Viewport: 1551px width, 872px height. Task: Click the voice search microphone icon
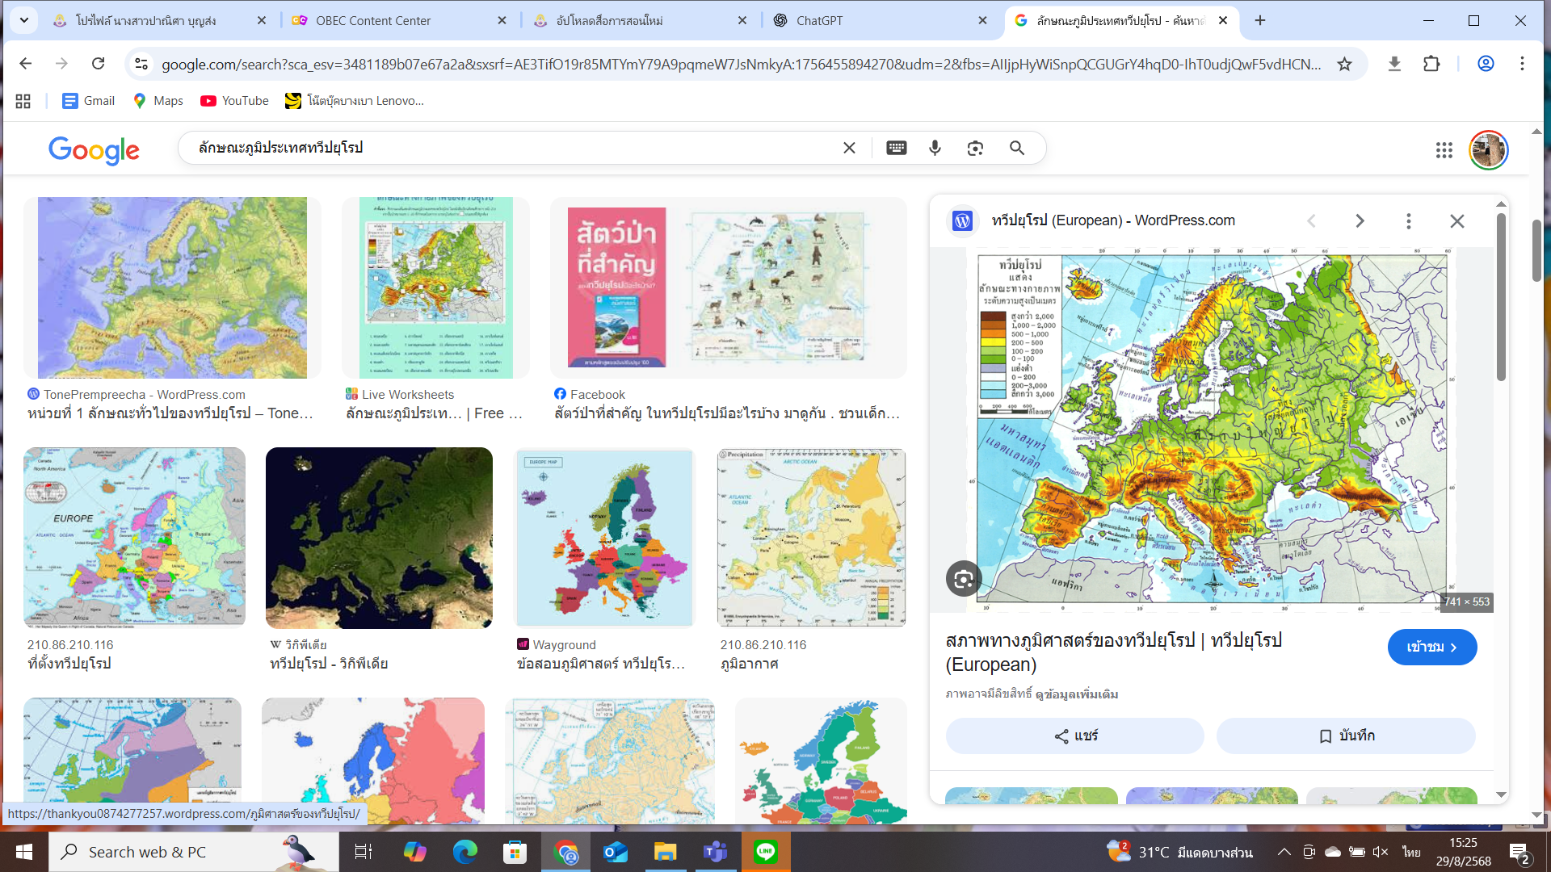tap(935, 148)
